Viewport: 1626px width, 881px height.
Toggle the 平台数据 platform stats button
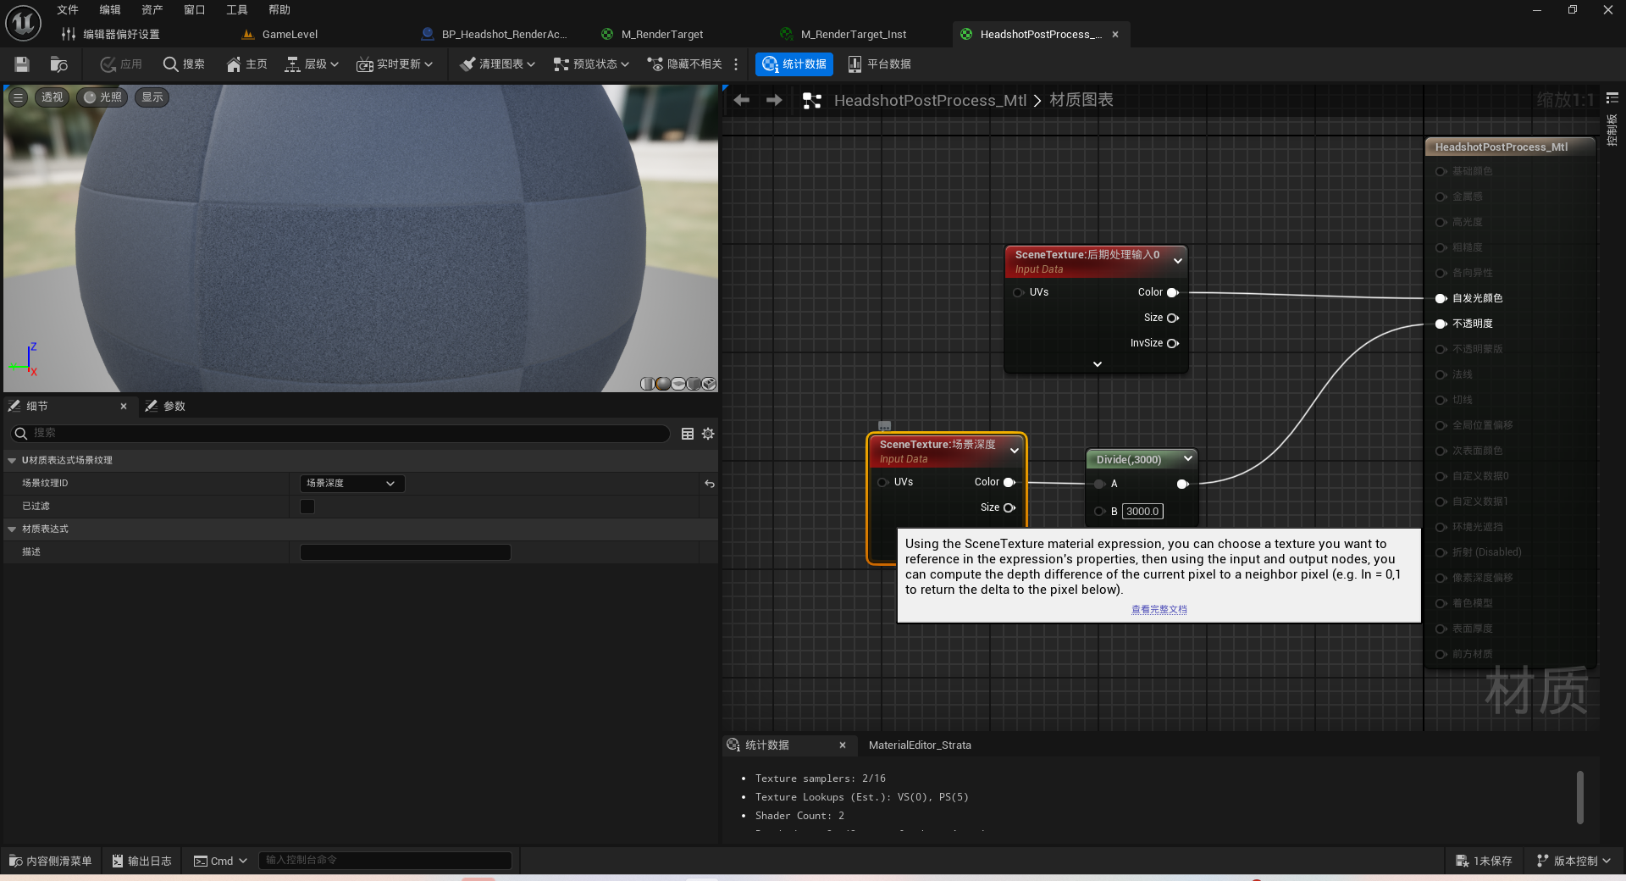(879, 64)
